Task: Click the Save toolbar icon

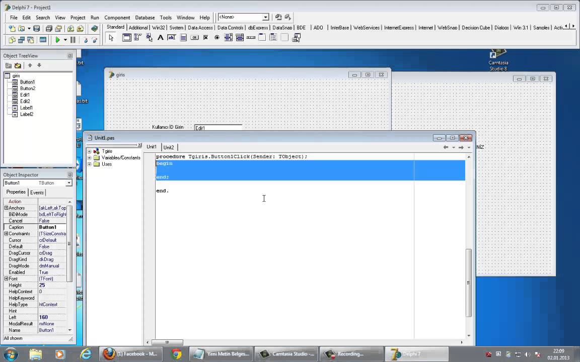Action: (x=36, y=29)
